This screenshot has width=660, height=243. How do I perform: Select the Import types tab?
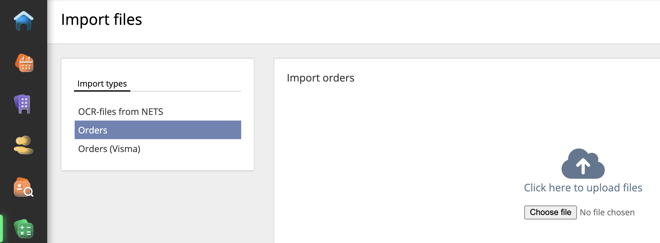(x=102, y=84)
